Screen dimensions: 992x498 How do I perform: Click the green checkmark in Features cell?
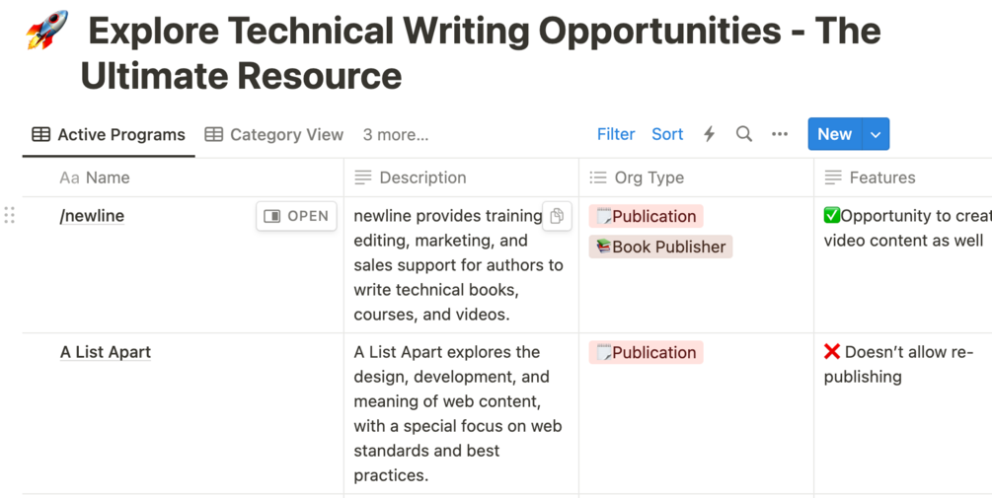tap(832, 216)
